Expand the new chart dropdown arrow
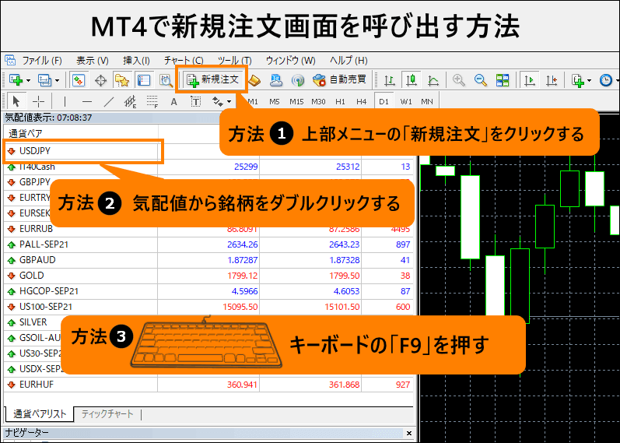 tap(29, 81)
